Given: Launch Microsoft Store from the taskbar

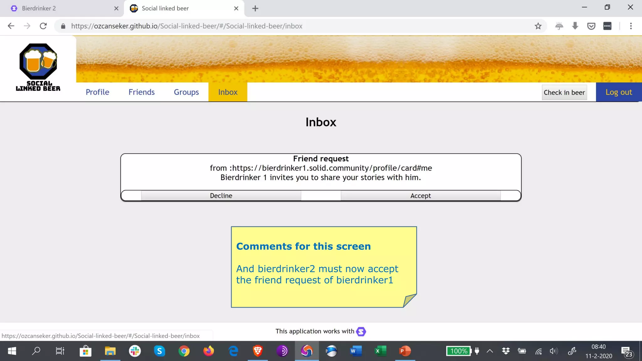Looking at the screenshot, I should click(x=85, y=351).
